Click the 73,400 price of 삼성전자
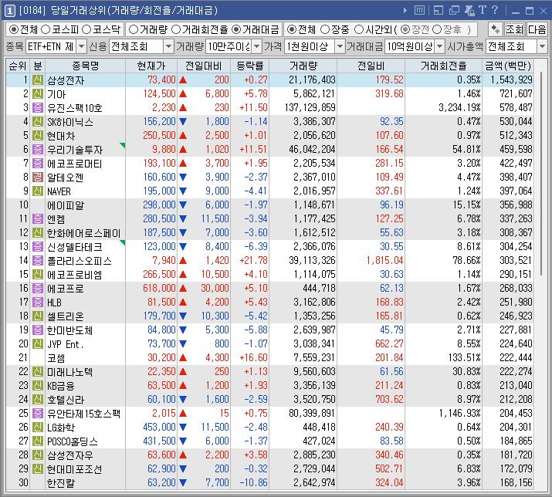This screenshot has width=552, height=497. pos(161,80)
